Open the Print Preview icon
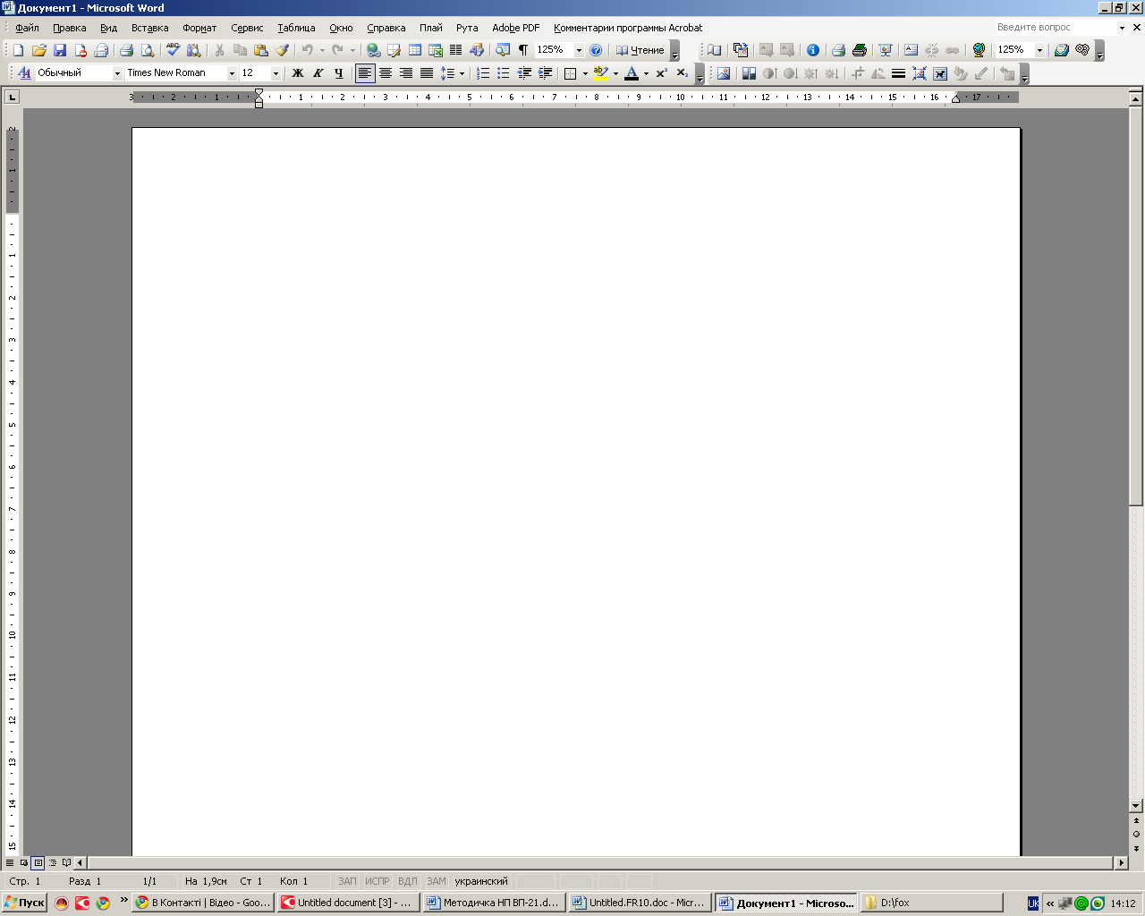This screenshot has height=916, width=1145. point(148,50)
